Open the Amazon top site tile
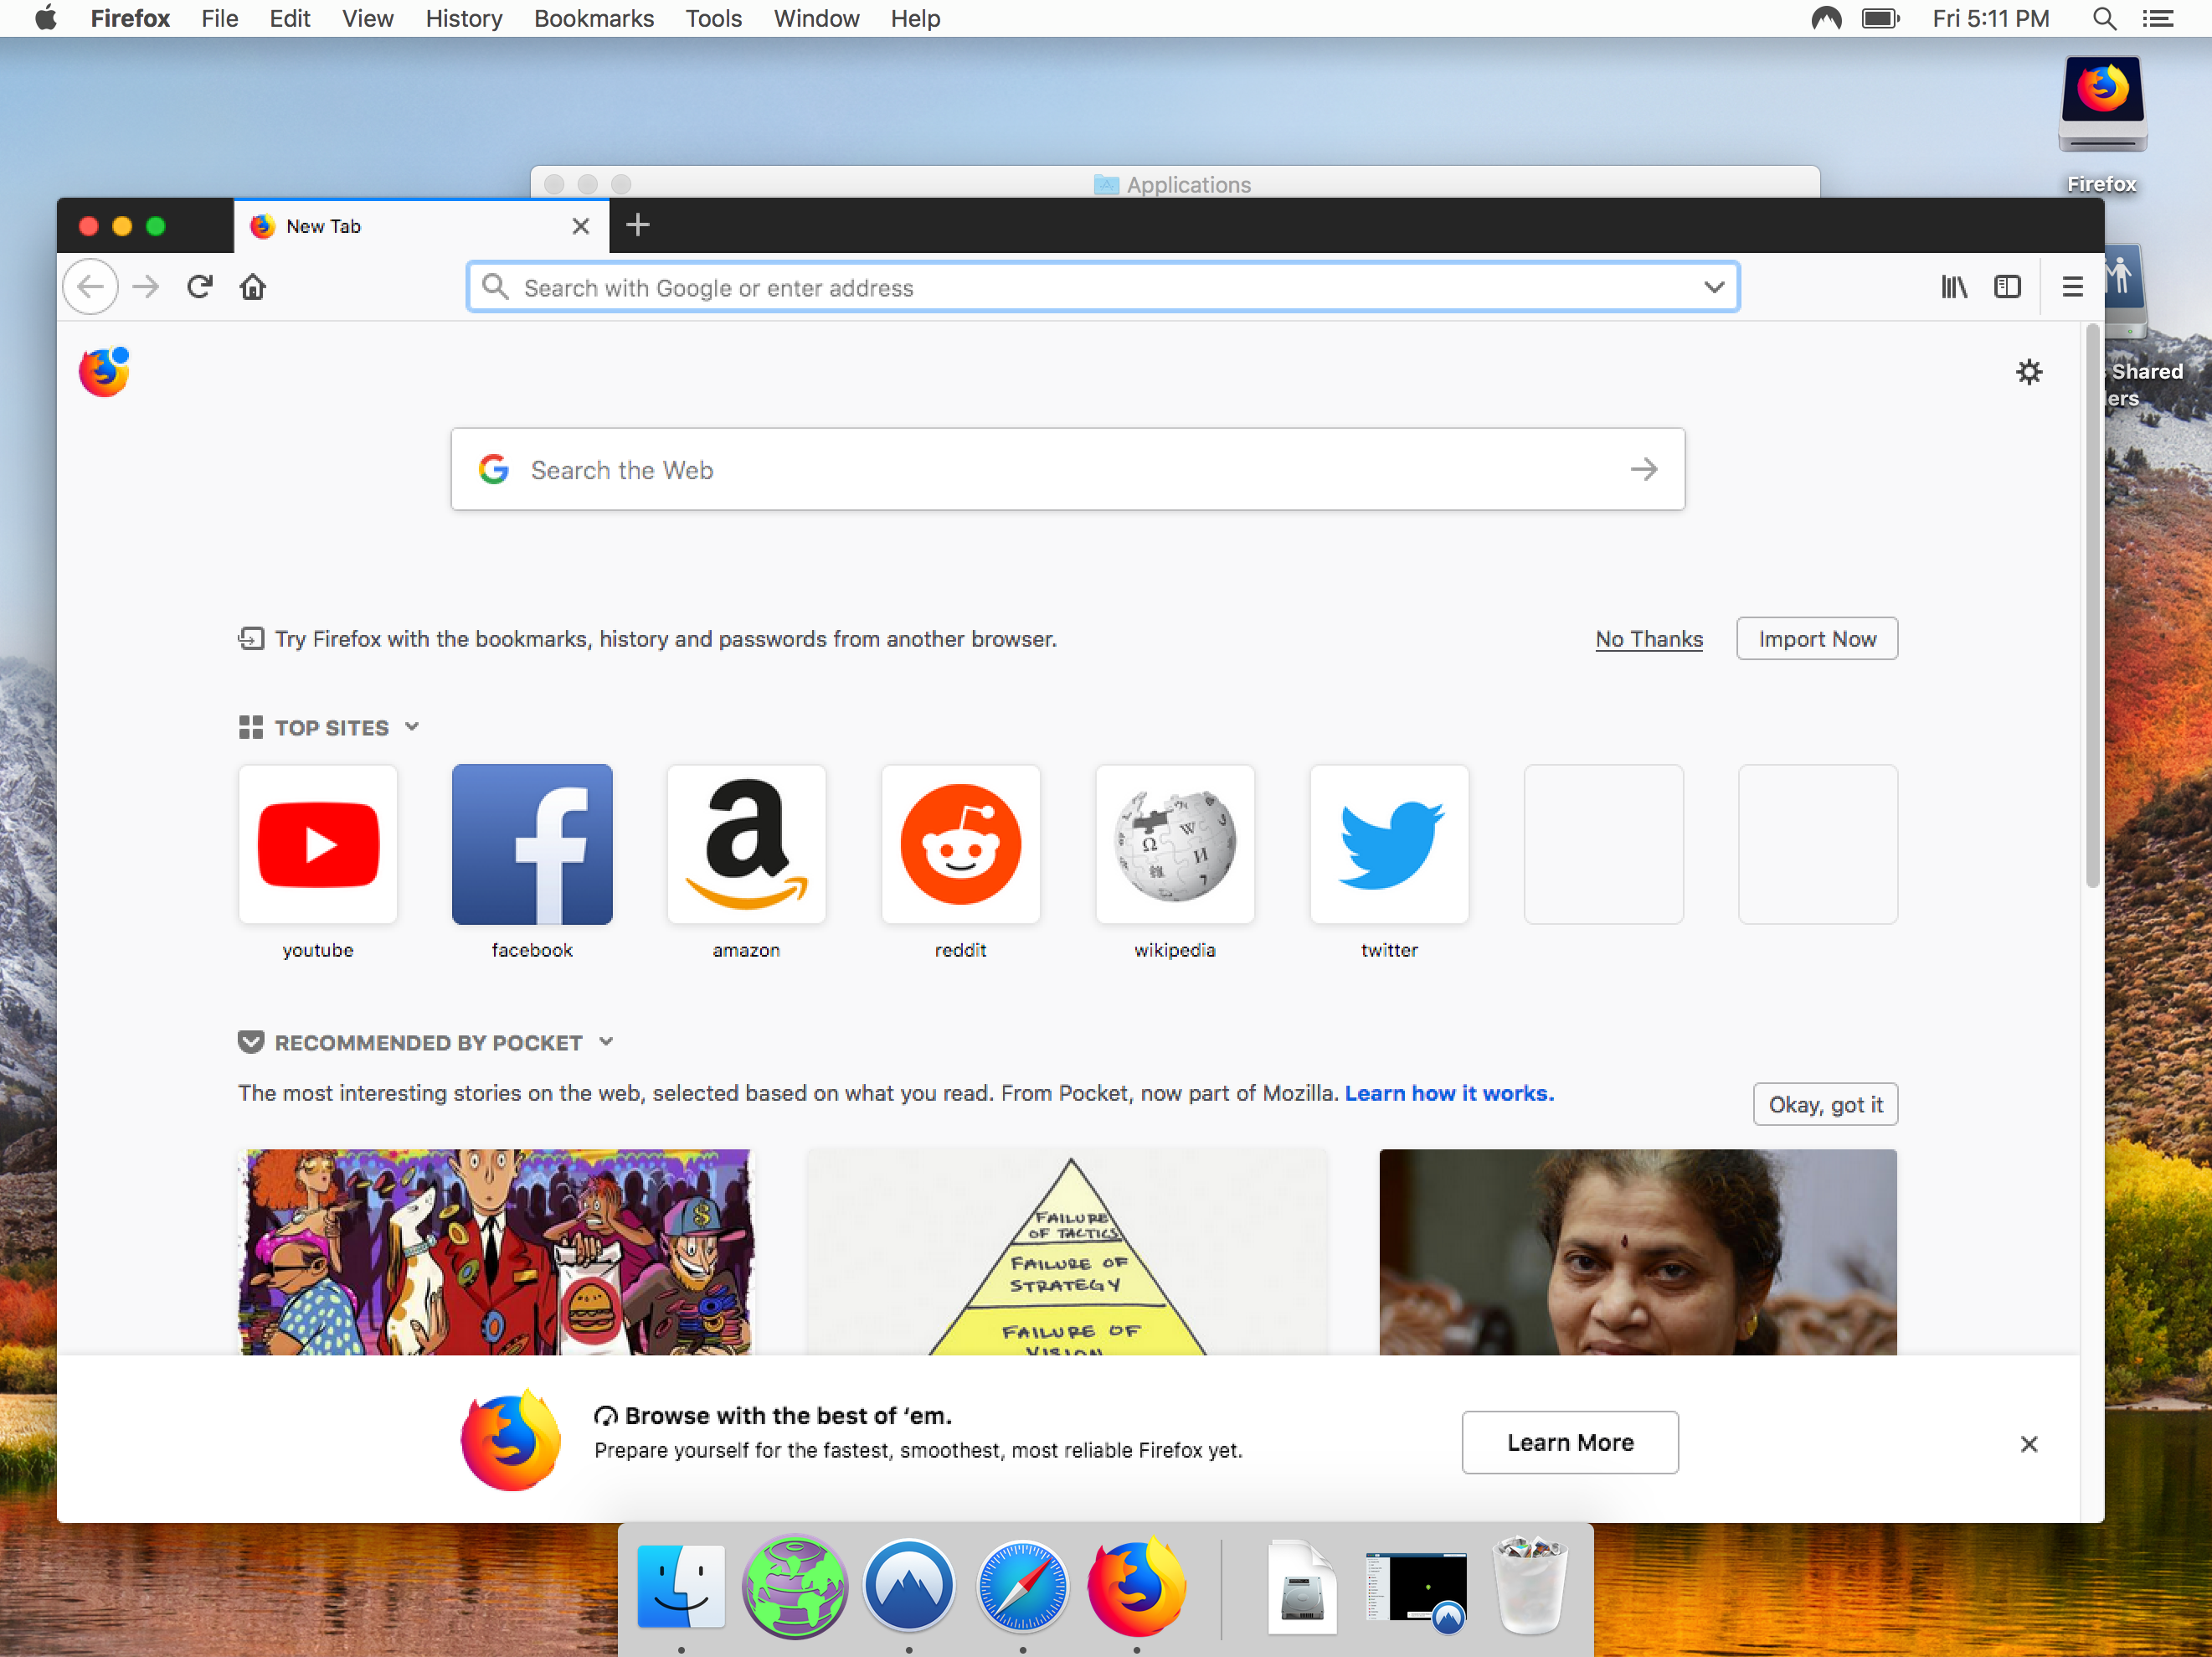The image size is (2212, 1657). 747,844
